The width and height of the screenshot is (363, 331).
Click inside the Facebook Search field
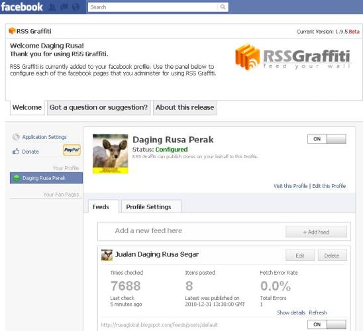[x=153, y=7]
